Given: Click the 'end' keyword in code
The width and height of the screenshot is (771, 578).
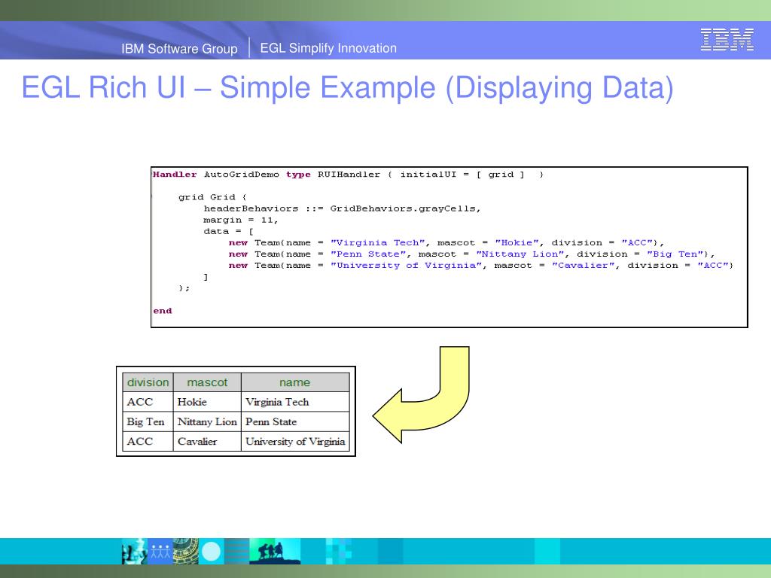Looking at the screenshot, I should tap(163, 311).
